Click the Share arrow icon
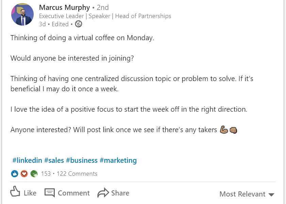Viewport: 286px width, 204px height. pos(103,193)
